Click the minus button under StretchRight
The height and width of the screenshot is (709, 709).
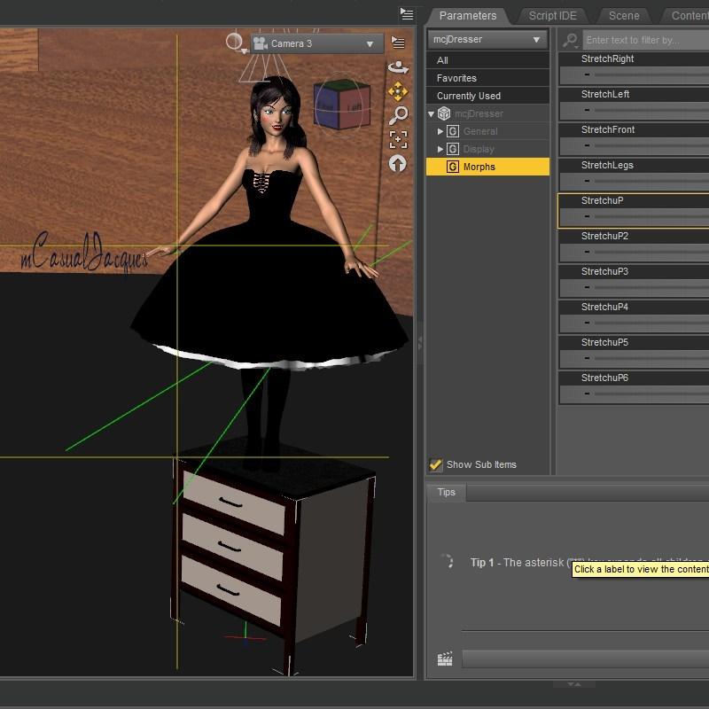587,74
